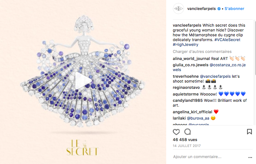Open the #VCAleSecret hashtag
The height and width of the screenshot is (164, 256).
tap(227, 40)
